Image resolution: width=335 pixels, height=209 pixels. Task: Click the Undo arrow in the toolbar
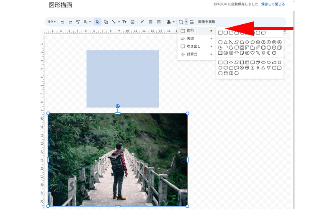point(62,22)
